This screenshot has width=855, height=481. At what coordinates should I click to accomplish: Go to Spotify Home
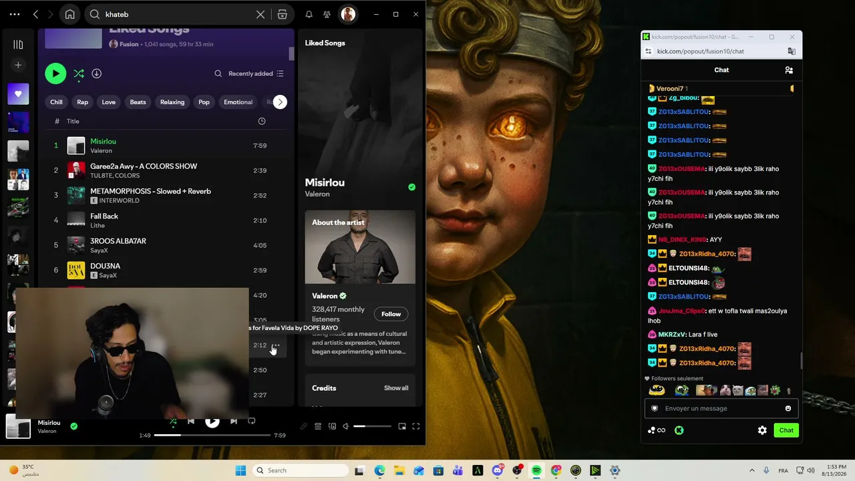click(x=70, y=14)
